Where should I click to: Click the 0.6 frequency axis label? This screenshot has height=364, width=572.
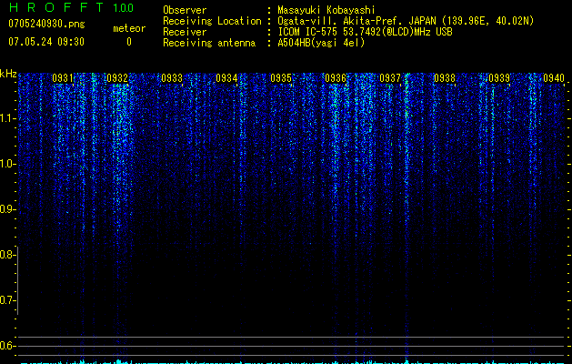tap(7, 346)
